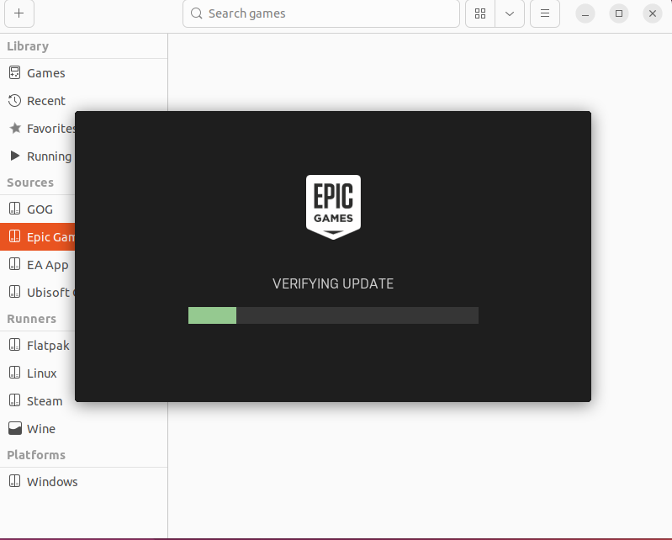Click the Sources section header
This screenshot has width=672, height=540.
[30, 183]
